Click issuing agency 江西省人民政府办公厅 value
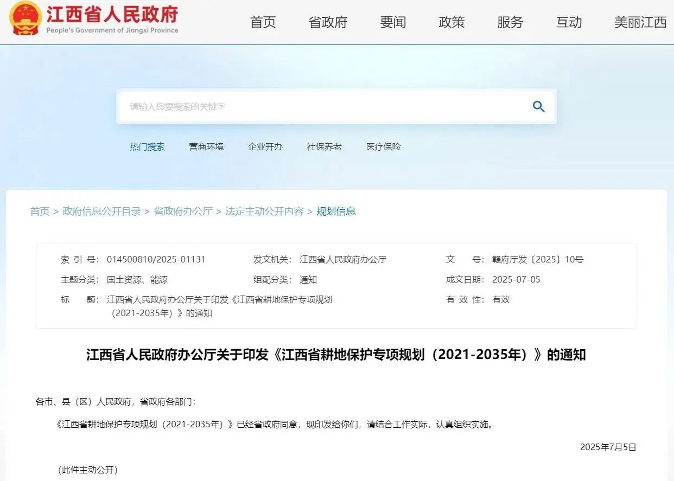Viewport: 674px width, 481px height. (x=343, y=259)
